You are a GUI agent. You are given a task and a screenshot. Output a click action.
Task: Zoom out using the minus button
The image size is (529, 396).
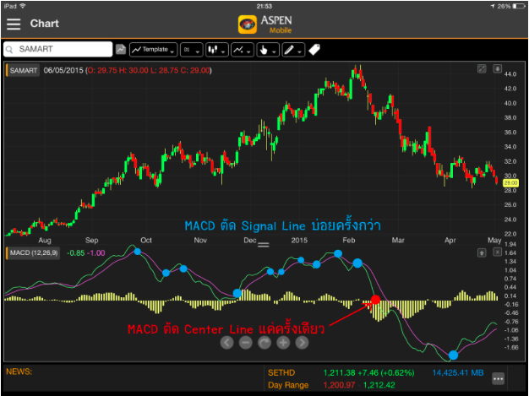pyautogui.click(x=245, y=343)
